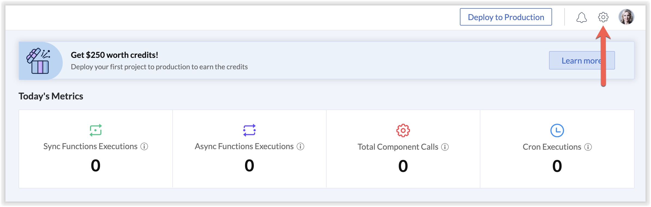
Task: Click the Total Component Calls count value
Action: pos(403,166)
